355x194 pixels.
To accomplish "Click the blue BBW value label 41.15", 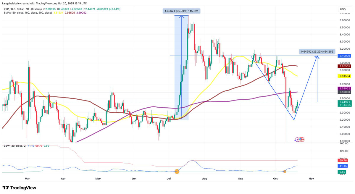I will (x=343, y=166).
